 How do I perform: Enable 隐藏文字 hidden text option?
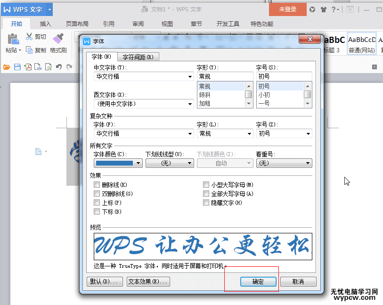pos(206,202)
